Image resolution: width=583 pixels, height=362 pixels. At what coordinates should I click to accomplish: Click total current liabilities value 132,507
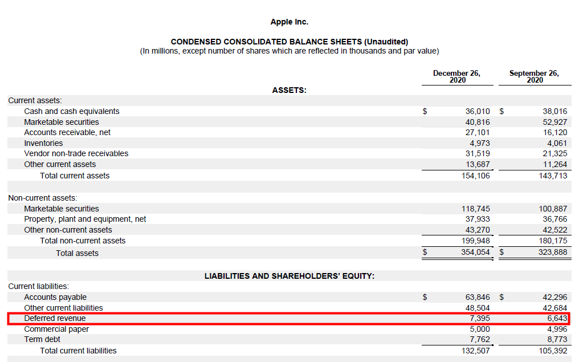(475, 351)
